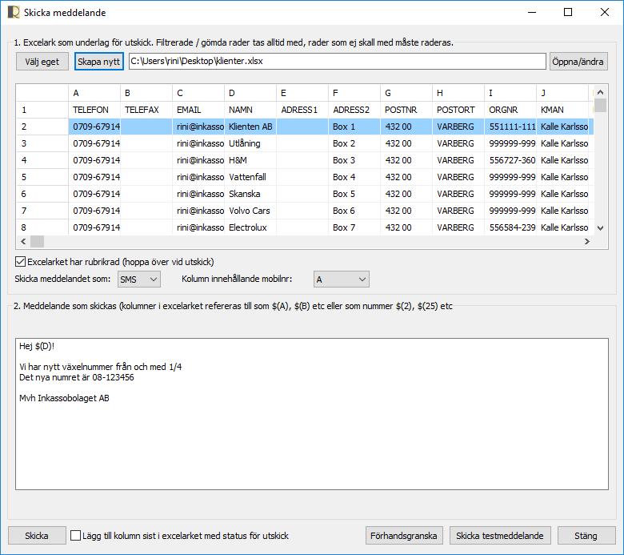Viewport: 624px width, 555px height.
Task: Select the Vattenfall cell
Action: click(250, 177)
